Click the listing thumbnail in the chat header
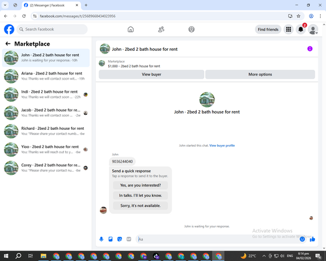 (105, 49)
